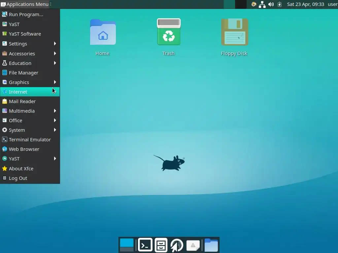This screenshot has height=253, width=338.
Task: Expand the Settings submenu
Action: pyautogui.click(x=30, y=44)
